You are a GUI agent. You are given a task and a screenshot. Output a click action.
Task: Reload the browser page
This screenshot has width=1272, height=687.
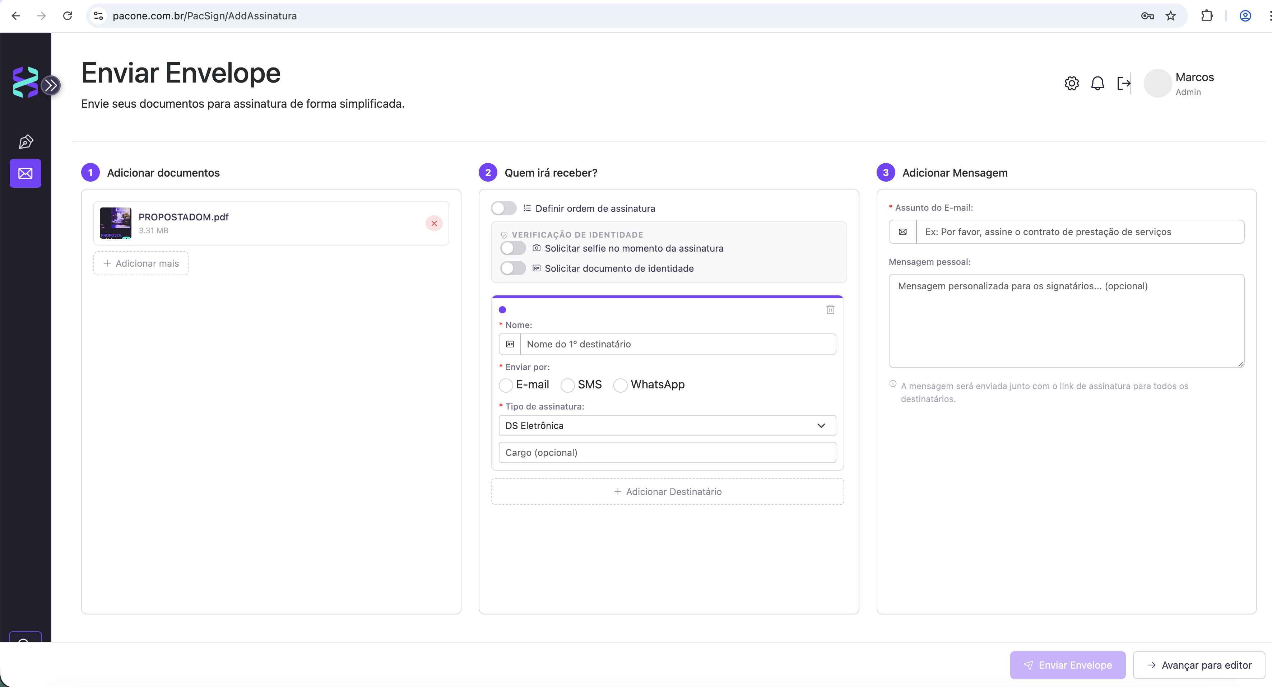(68, 16)
